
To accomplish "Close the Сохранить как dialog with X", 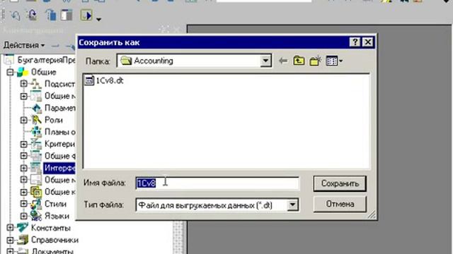I will [x=368, y=42].
